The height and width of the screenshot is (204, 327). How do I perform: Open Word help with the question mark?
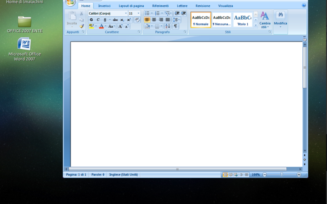(304, 5)
